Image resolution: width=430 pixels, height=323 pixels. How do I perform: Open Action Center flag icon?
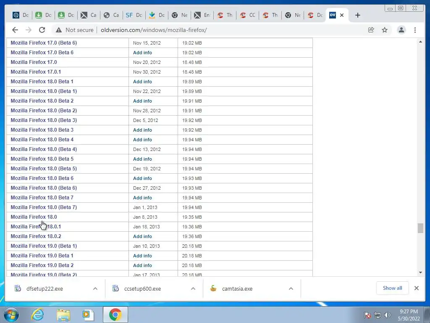[x=367, y=315]
